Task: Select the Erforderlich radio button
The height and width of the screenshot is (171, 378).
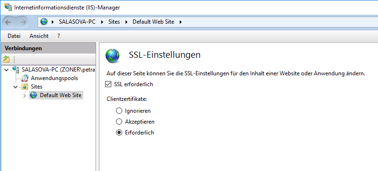Action: click(119, 132)
